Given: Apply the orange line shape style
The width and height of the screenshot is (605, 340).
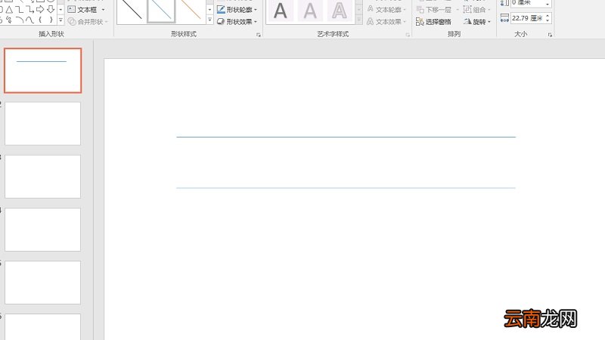Looking at the screenshot, I should point(191,11).
